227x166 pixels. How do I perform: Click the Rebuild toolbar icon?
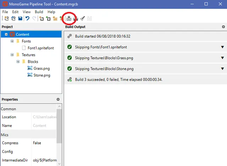pos(76,18)
